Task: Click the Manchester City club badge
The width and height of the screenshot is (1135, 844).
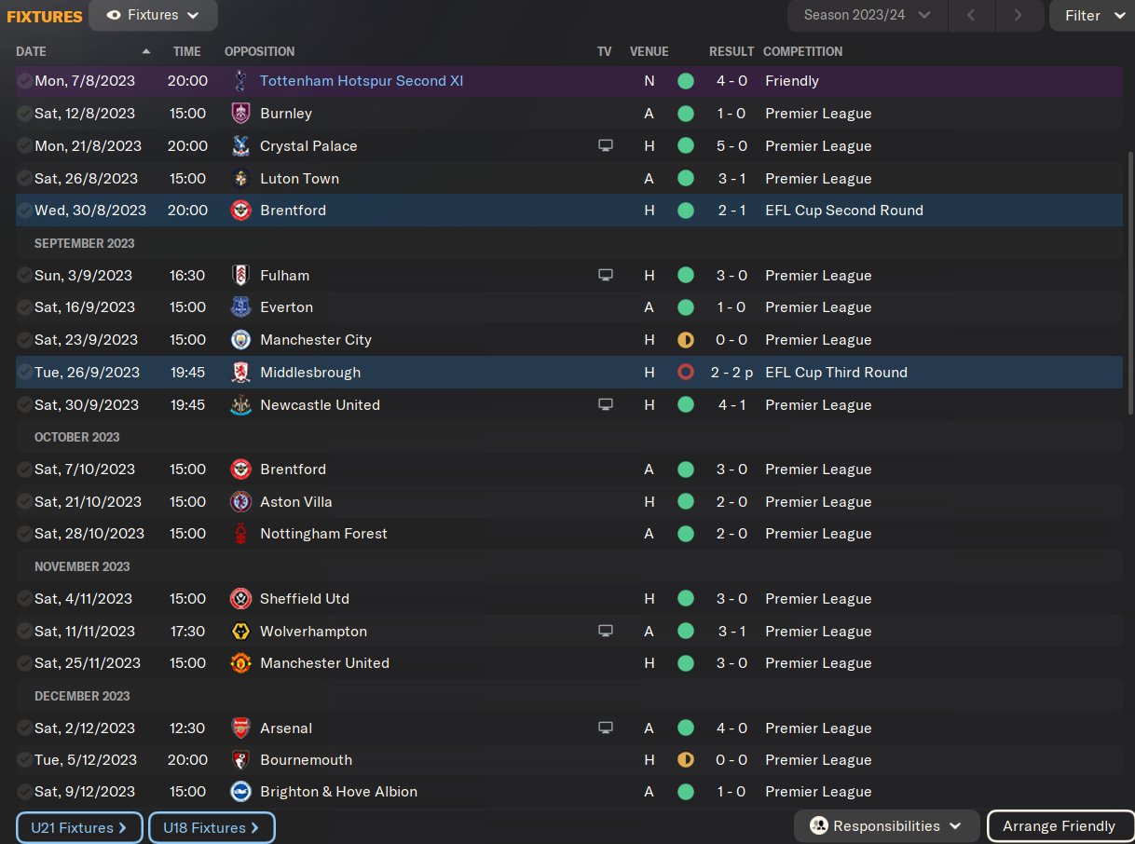Action: click(240, 340)
